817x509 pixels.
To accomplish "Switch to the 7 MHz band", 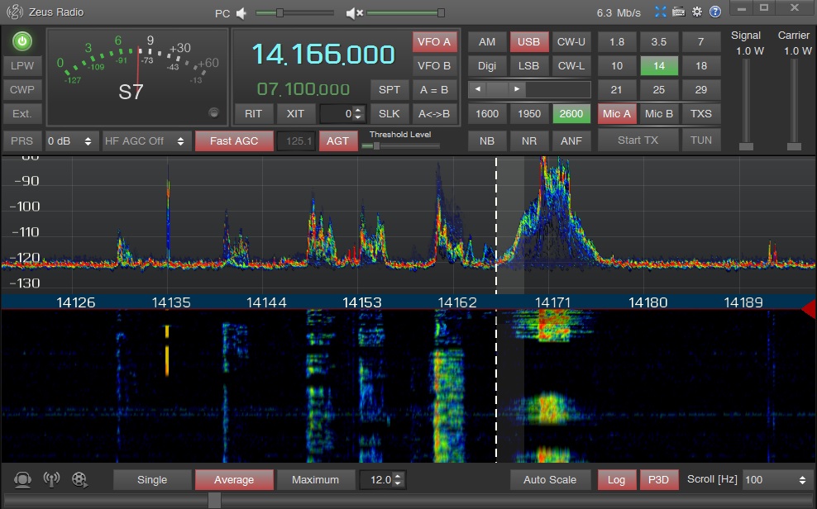I will click(700, 42).
